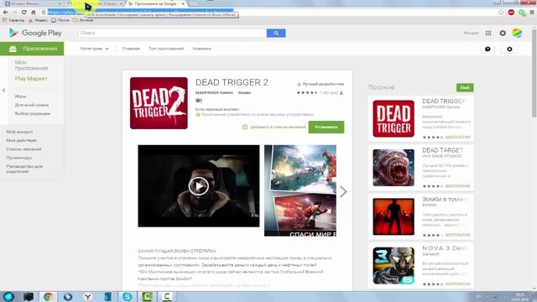Image resolution: width=537 pixels, height=302 pixels.
Task: Open editors' choice in sidebar
Action: (32, 114)
